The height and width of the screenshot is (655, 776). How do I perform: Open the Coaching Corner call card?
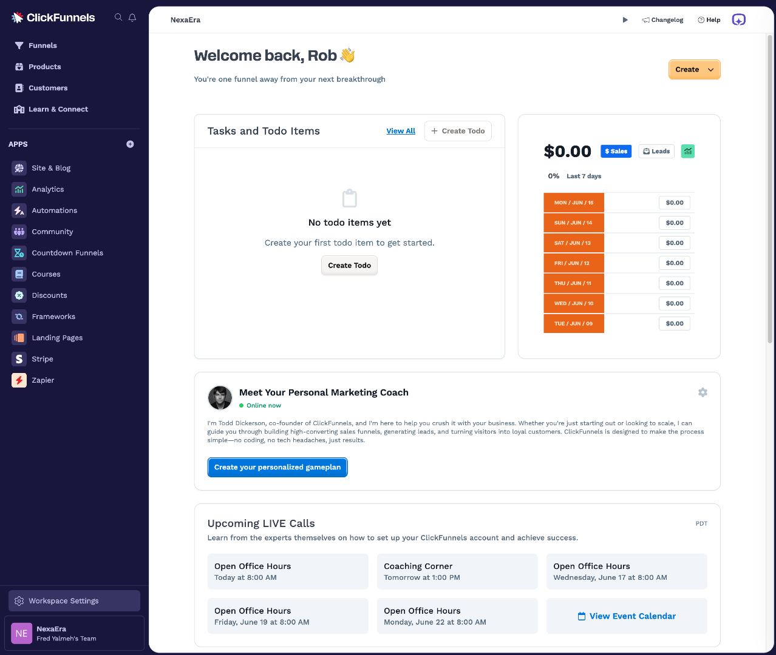[457, 571]
